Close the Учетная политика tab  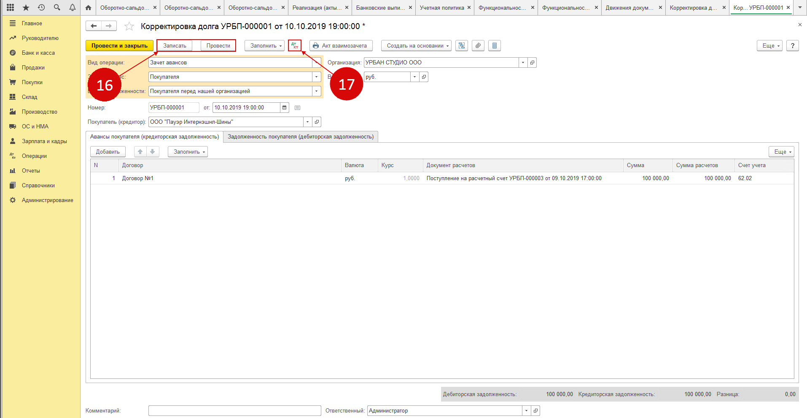469,8
